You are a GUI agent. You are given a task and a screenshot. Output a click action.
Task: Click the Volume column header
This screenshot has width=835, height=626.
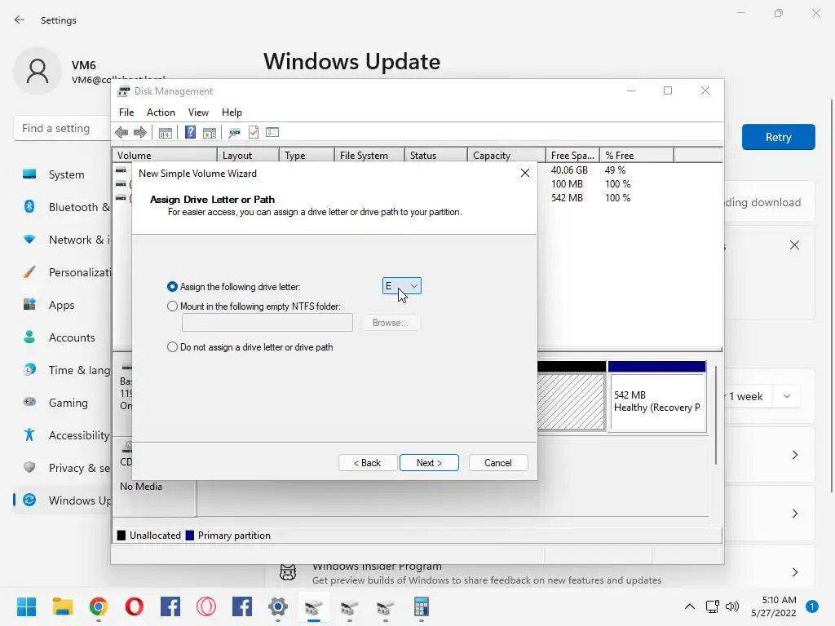[165, 155]
